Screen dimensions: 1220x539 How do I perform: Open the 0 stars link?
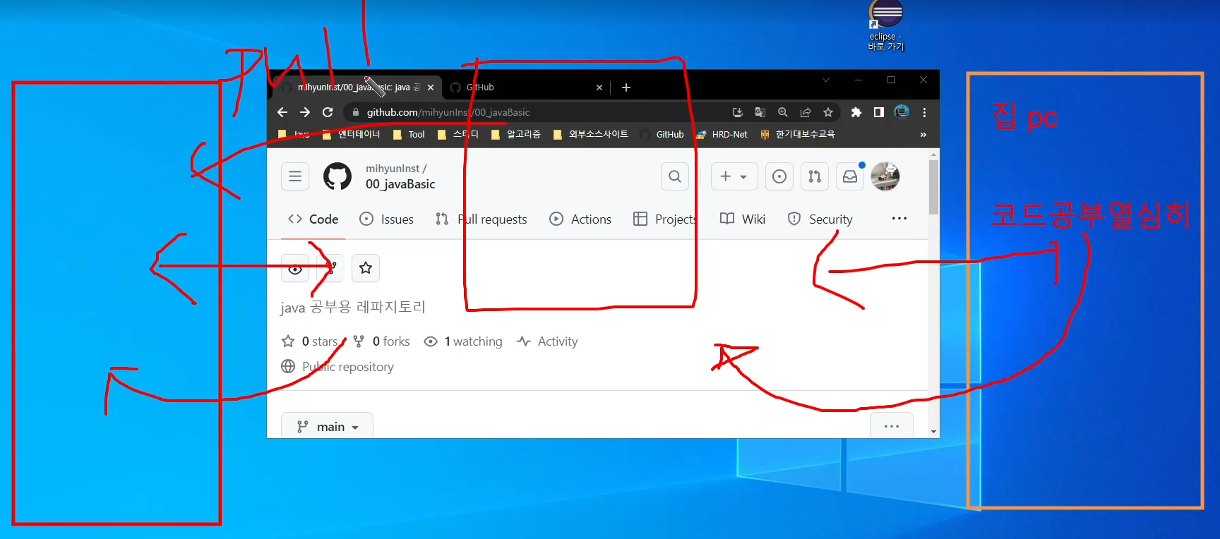[x=310, y=341]
